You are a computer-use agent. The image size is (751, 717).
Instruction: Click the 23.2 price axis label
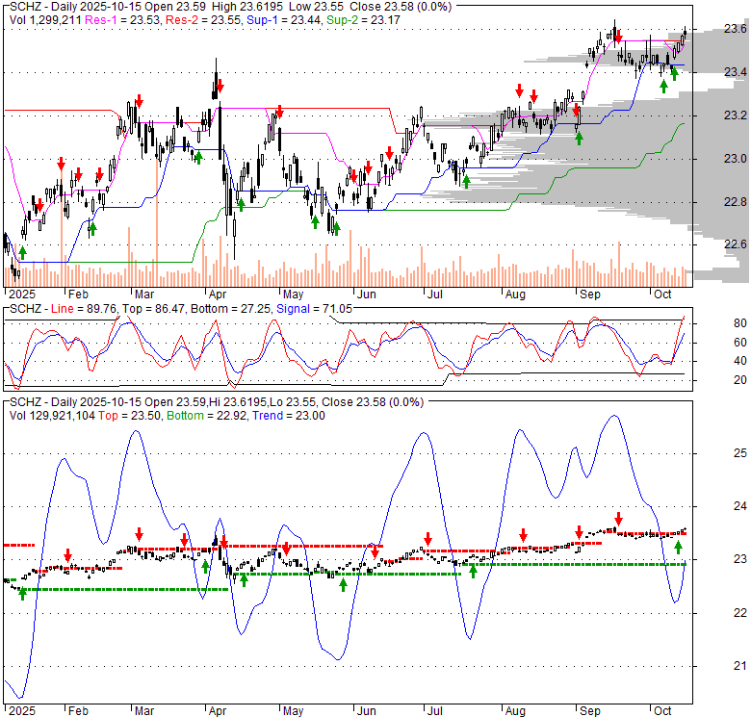tap(735, 115)
